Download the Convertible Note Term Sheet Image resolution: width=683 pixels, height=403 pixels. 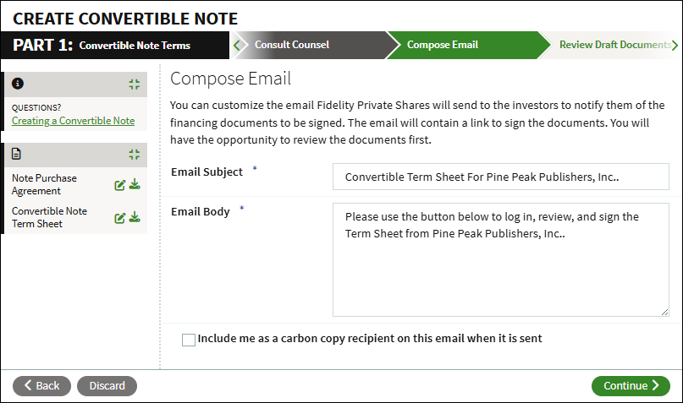click(x=135, y=217)
